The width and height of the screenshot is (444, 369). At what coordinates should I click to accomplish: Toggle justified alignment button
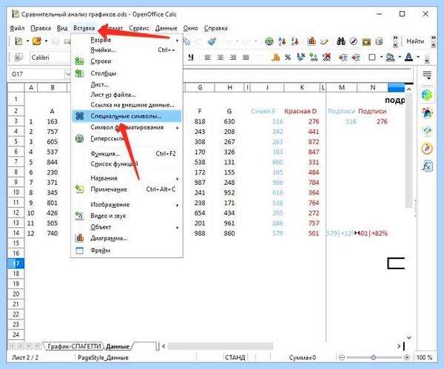tap(246, 58)
